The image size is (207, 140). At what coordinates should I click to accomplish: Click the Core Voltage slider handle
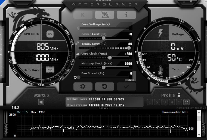coord(79,28)
